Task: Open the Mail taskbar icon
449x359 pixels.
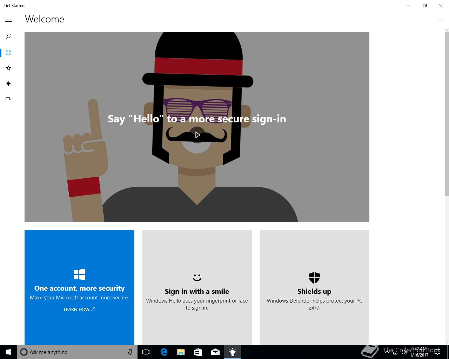Action: (x=215, y=352)
